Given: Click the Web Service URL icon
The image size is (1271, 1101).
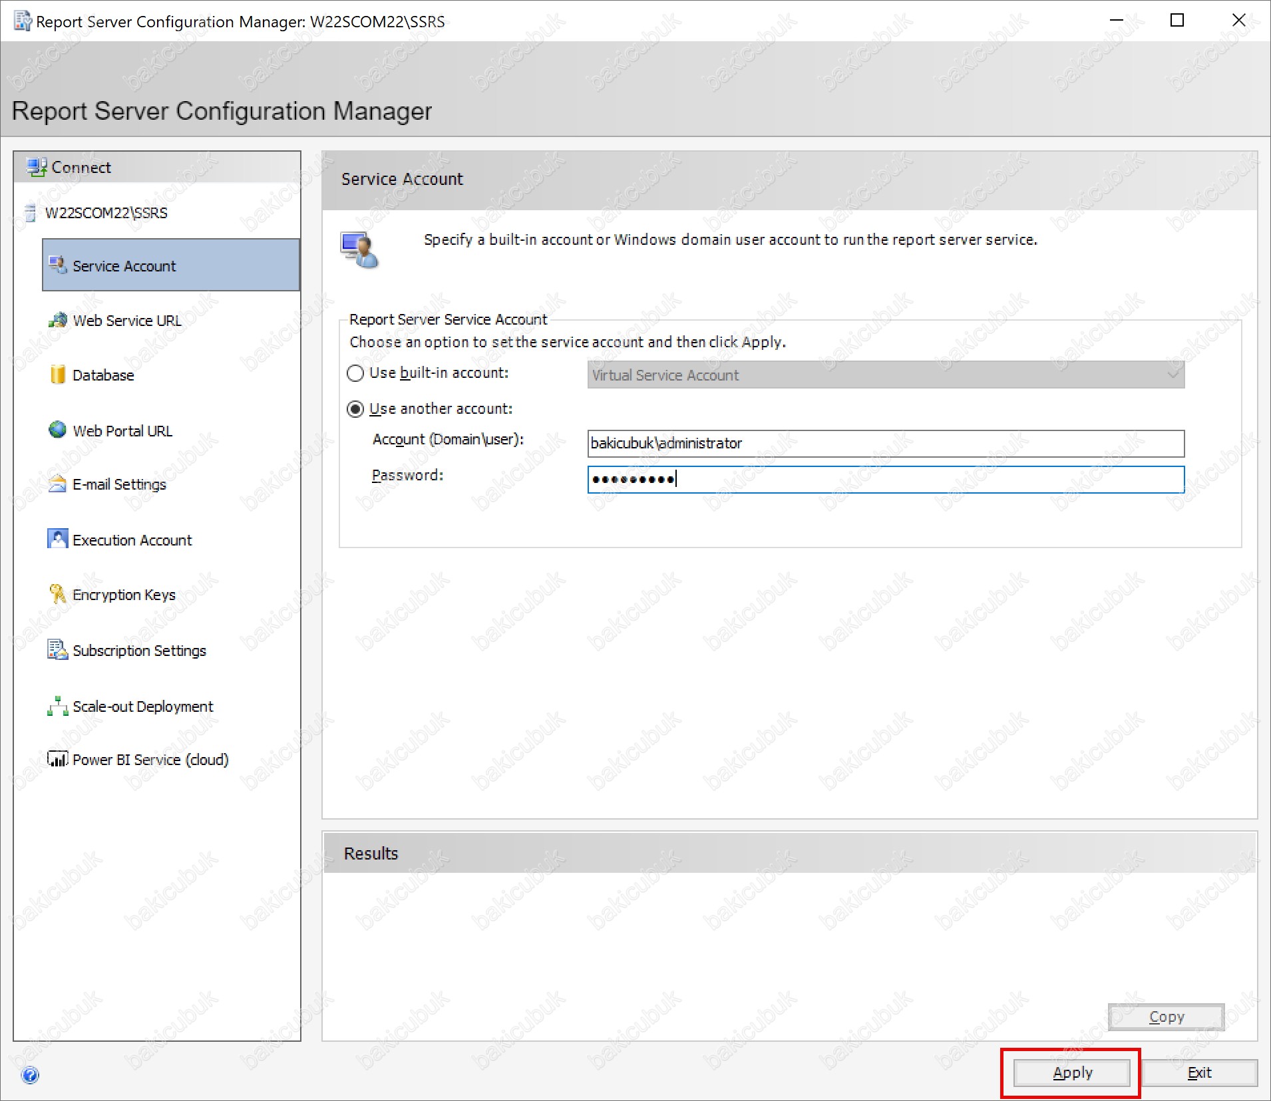Looking at the screenshot, I should point(58,320).
